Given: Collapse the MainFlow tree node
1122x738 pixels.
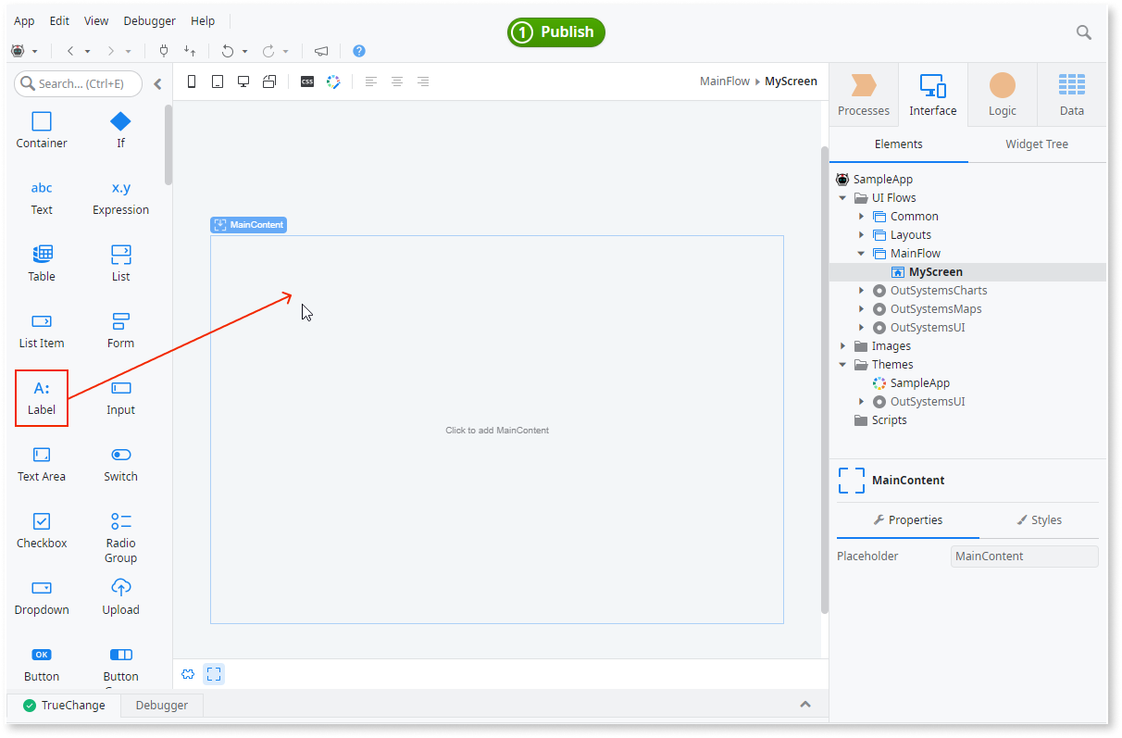Looking at the screenshot, I should click(x=860, y=253).
